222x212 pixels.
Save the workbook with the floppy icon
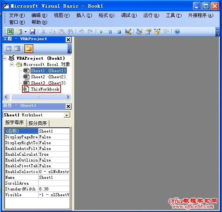click(x=32, y=32)
